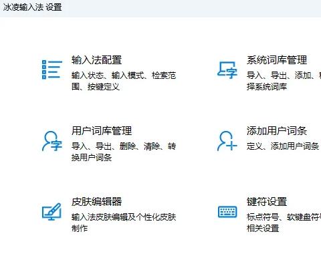Click the 系统词库管理 icon
Screen dimensions: 321x258
(227, 70)
